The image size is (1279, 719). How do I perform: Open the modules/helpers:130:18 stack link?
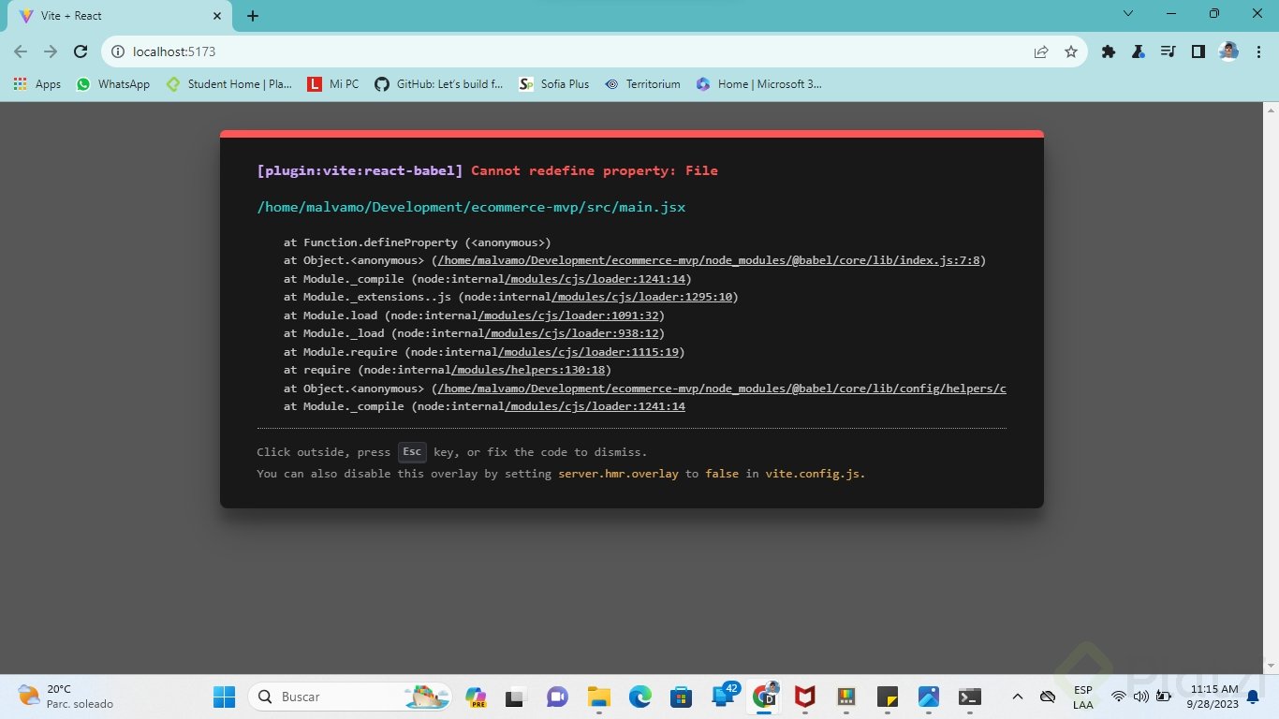click(528, 370)
